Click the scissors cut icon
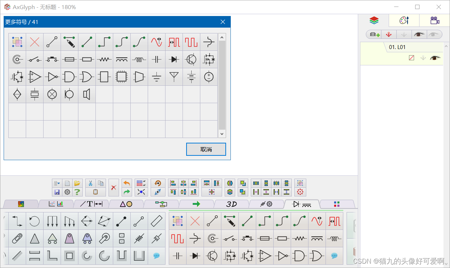This screenshot has height=268, width=450. coord(91,183)
